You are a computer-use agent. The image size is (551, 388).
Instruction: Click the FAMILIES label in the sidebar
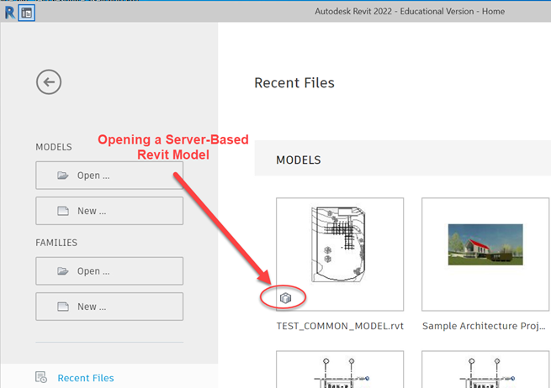[x=56, y=243]
